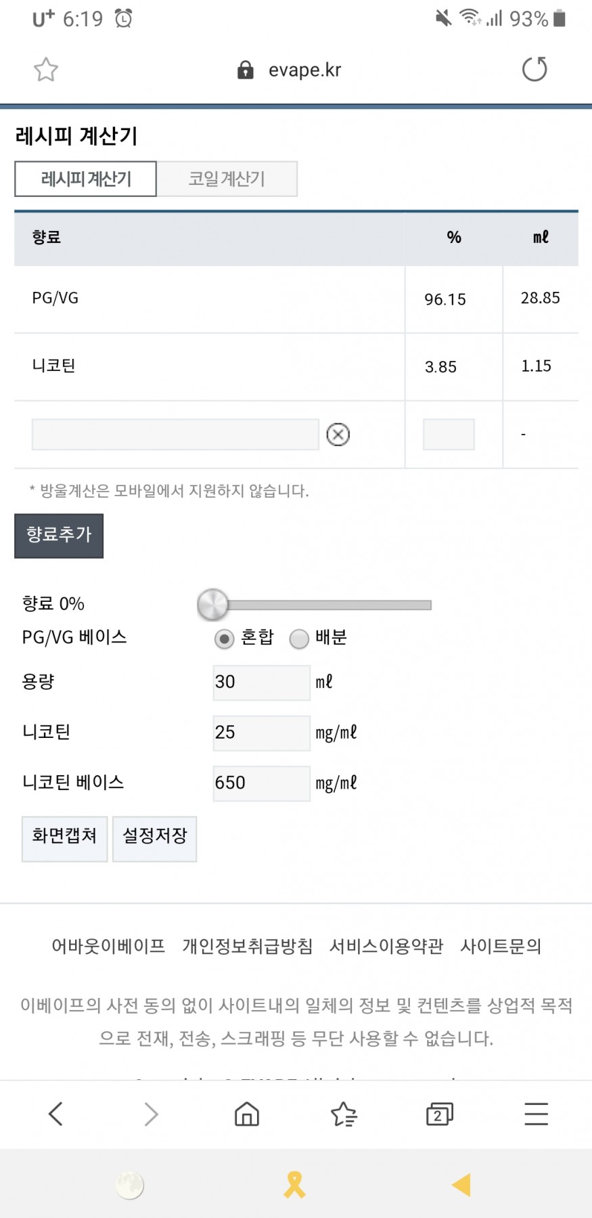This screenshot has width=592, height=1218.
Task: Go forward with the browser forward arrow
Action: [x=151, y=1114]
